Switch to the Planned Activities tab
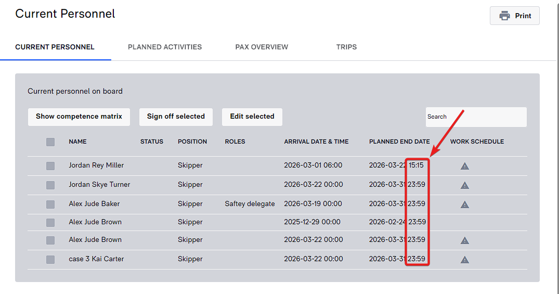The width and height of the screenshot is (559, 294). click(165, 47)
